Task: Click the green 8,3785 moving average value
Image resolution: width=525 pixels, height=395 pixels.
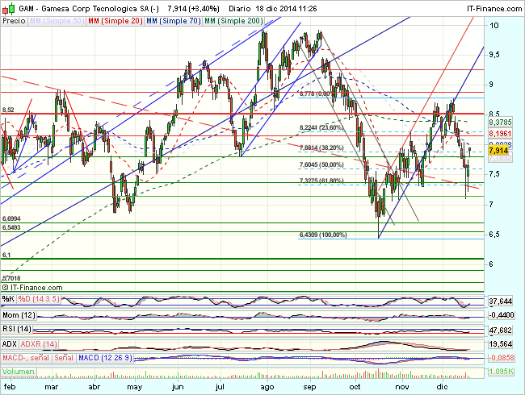Action: (x=500, y=123)
